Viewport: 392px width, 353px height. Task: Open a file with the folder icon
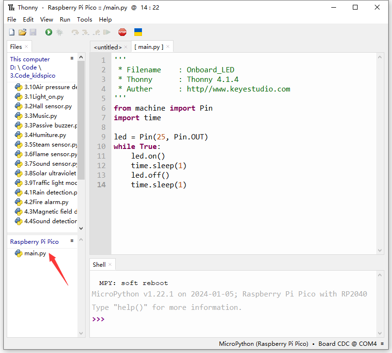22,32
